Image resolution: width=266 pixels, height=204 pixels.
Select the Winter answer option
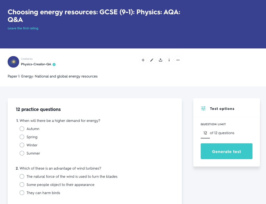point(22,145)
